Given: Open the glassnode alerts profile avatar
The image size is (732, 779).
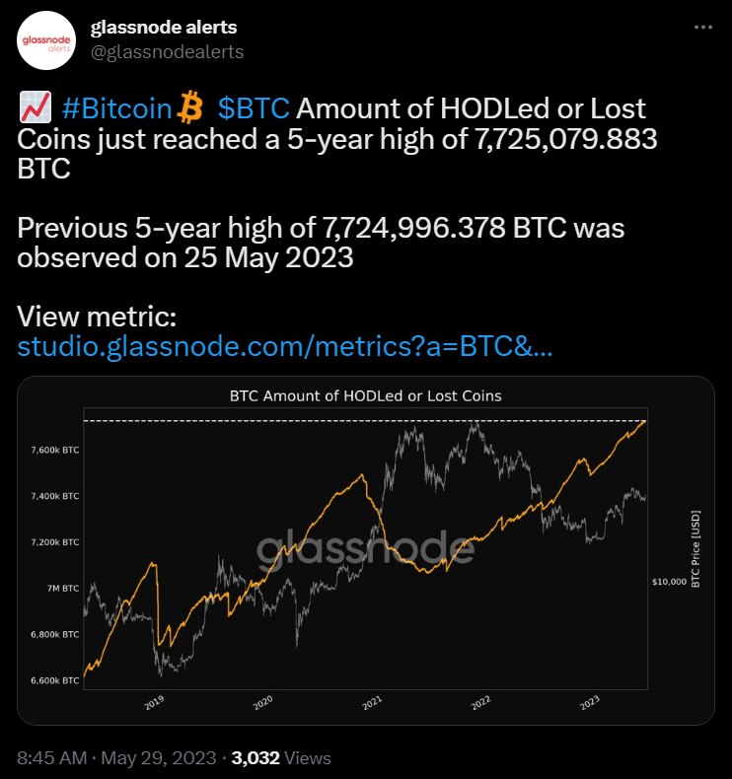Looking at the screenshot, I should tap(46, 40).
